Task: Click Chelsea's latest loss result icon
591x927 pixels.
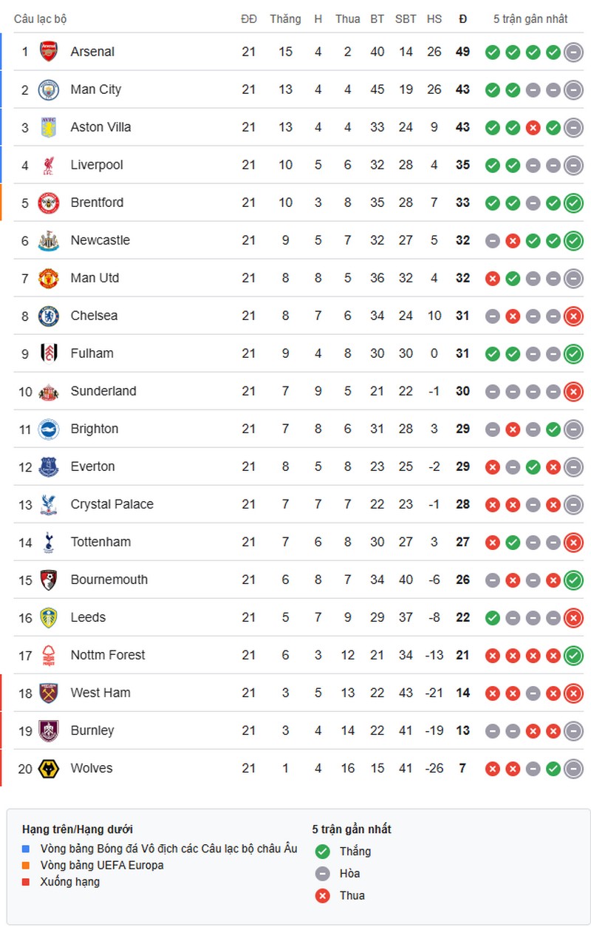Action: tap(573, 316)
